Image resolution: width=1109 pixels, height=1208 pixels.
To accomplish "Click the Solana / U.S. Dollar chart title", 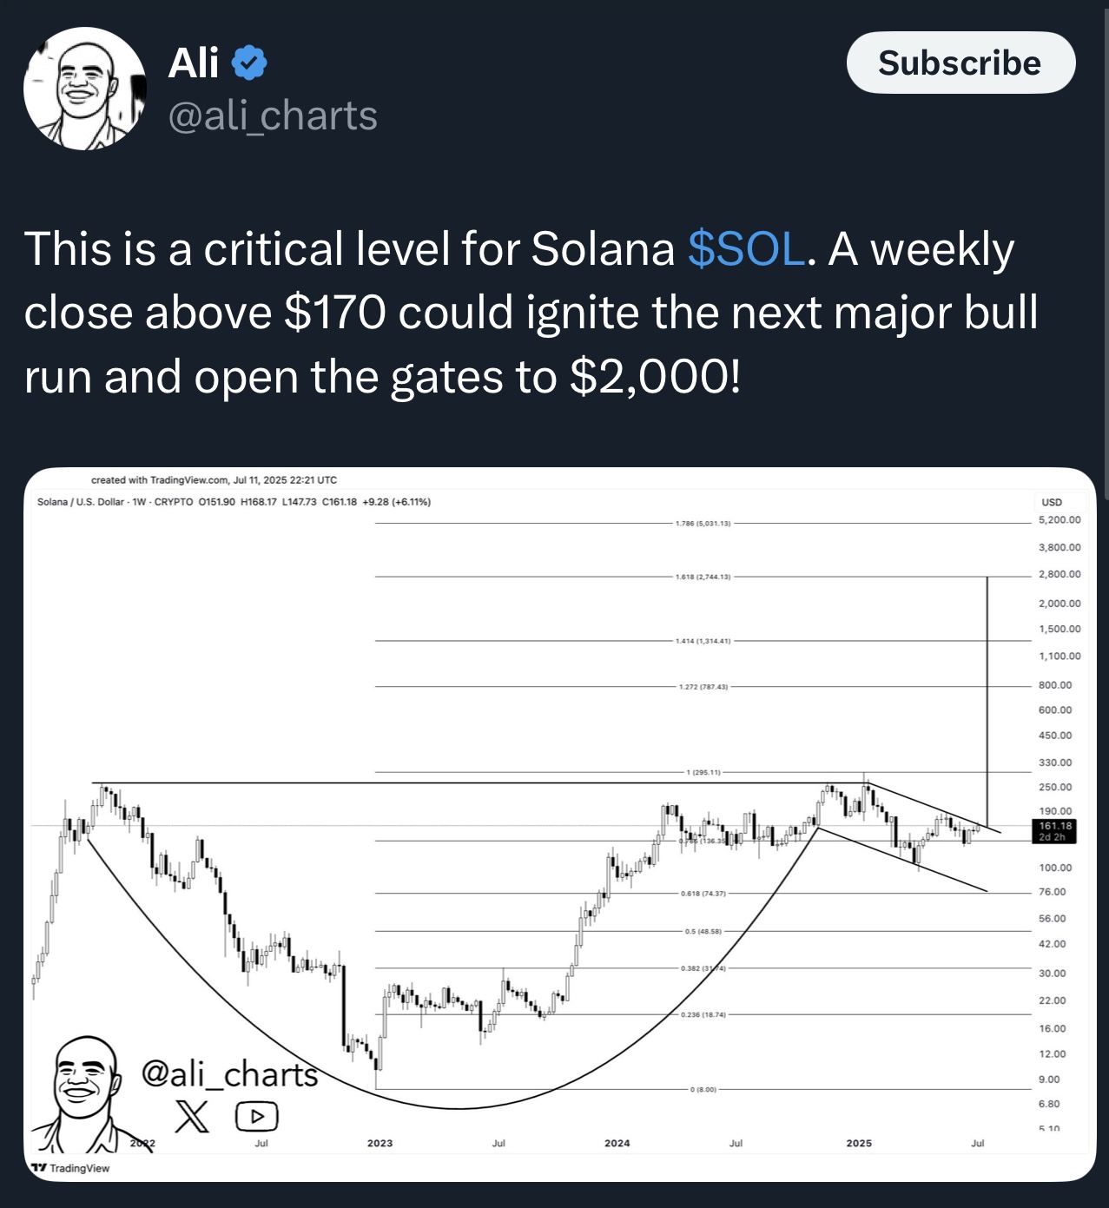I will [x=81, y=502].
